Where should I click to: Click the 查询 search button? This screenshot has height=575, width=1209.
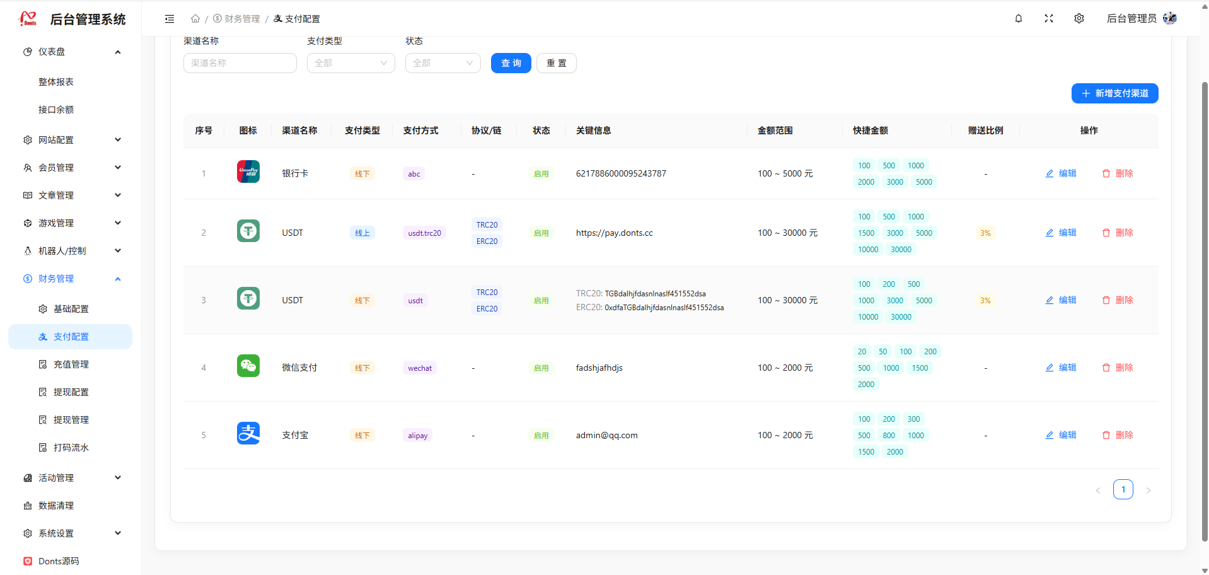point(511,63)
